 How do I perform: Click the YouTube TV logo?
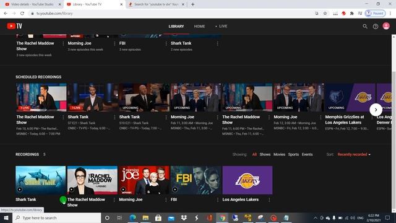(14, 26)
